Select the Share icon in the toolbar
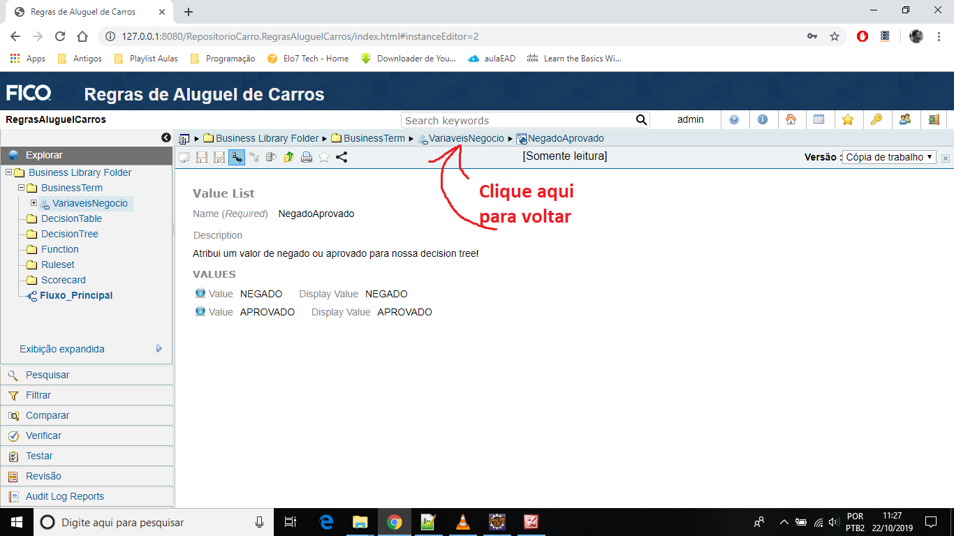Image resolution: width=954 pixels, height=536 pixels. click(x=341, y=157)
